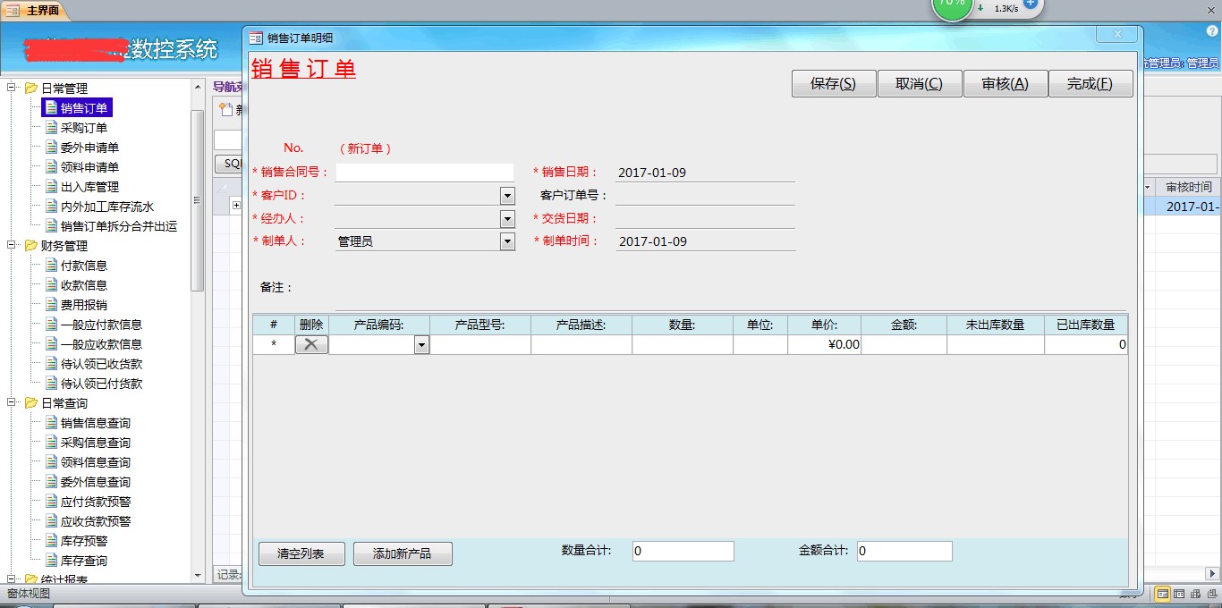Switch to form view icon in status bar

[x=1163, y=594]
